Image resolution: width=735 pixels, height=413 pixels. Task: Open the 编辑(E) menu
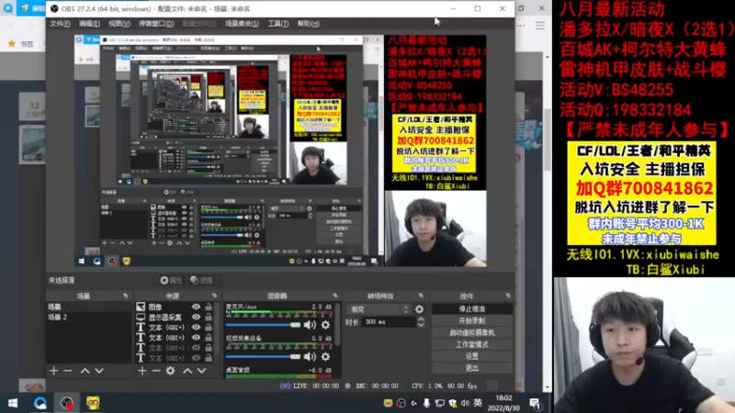click(x=89, y=24)
